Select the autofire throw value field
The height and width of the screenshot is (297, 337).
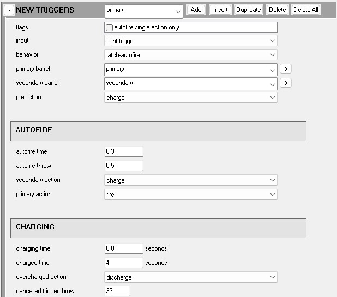[x=123, y=166]
